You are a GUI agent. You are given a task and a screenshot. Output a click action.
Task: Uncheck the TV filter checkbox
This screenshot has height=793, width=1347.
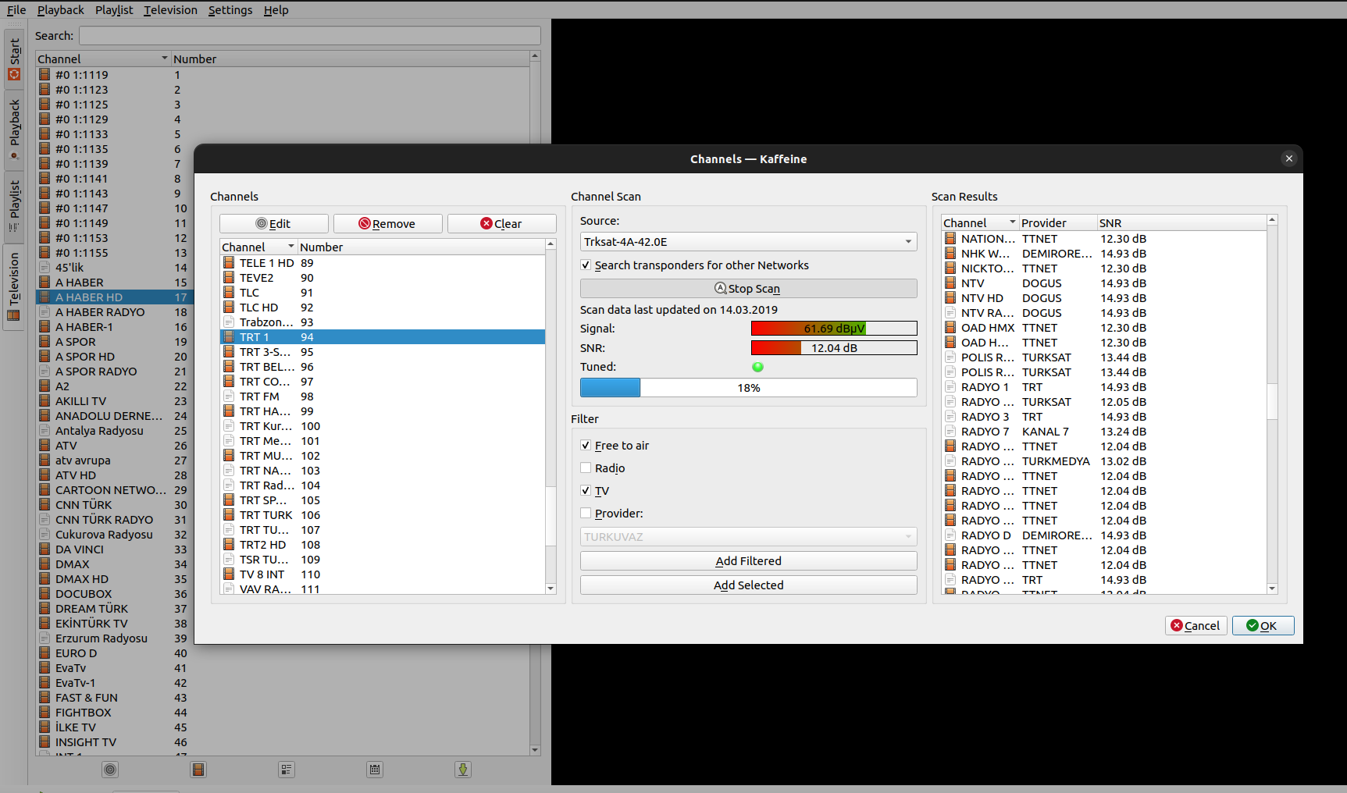[586, 491]
